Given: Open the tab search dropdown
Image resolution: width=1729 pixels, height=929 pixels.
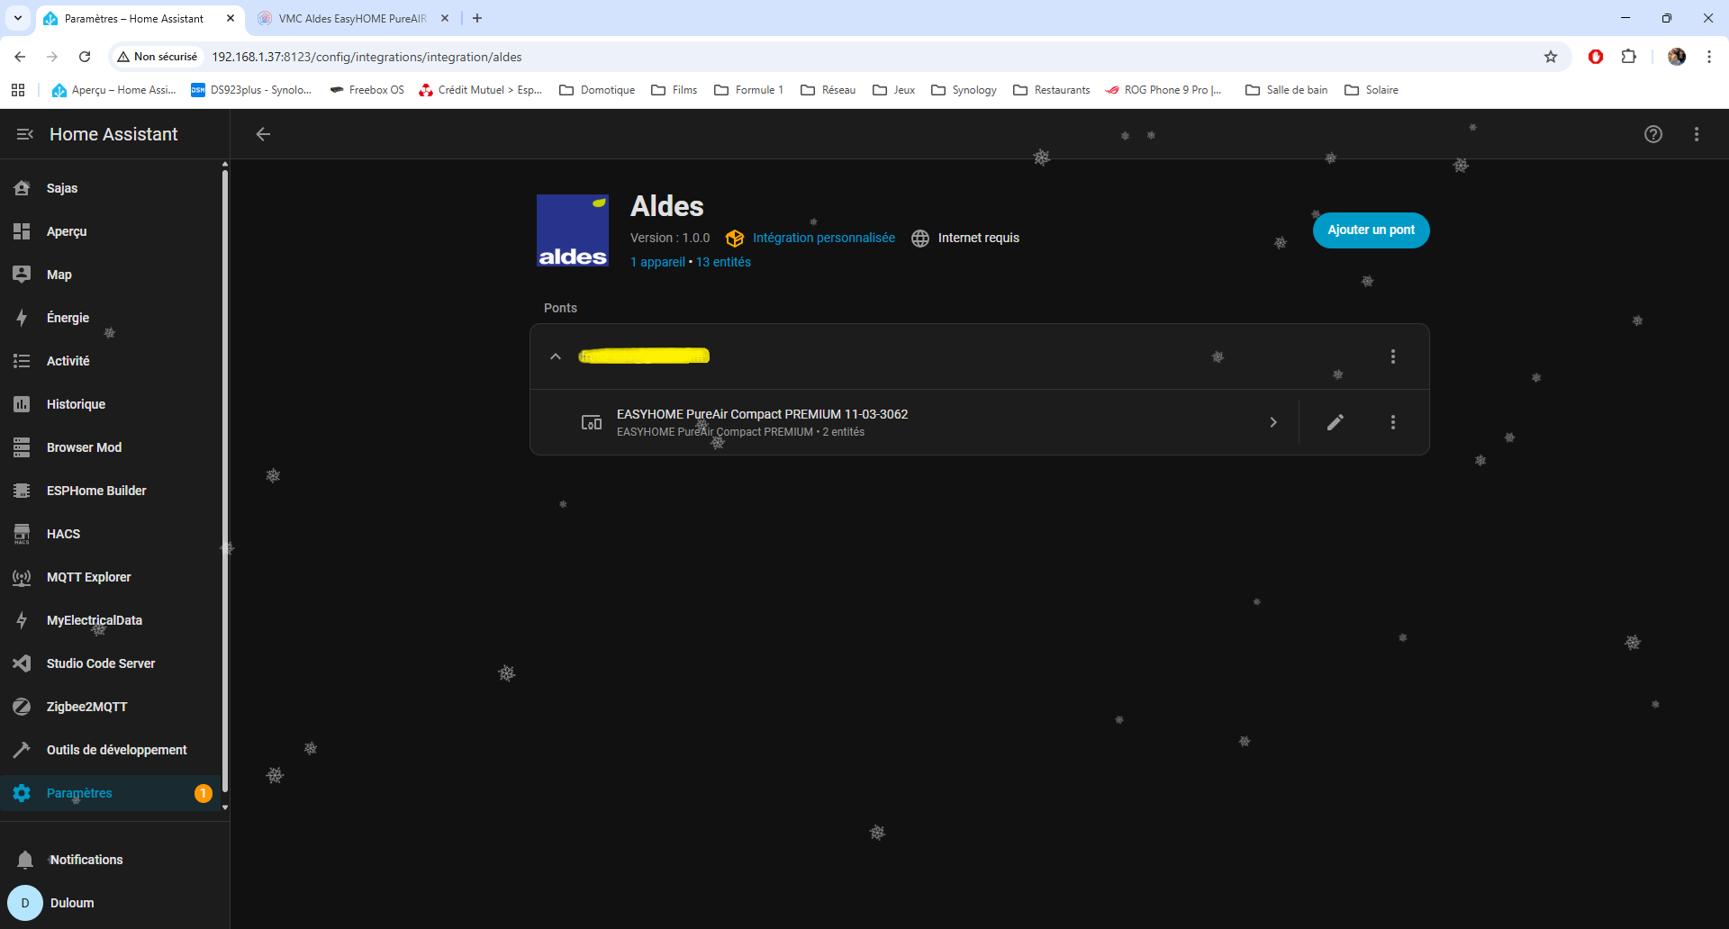Looking at the screenshot, I should [x=18, y=18].
